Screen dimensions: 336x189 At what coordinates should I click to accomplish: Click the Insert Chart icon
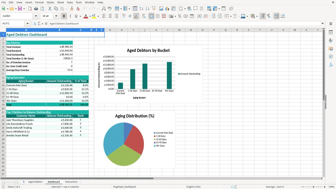(167, 9)
